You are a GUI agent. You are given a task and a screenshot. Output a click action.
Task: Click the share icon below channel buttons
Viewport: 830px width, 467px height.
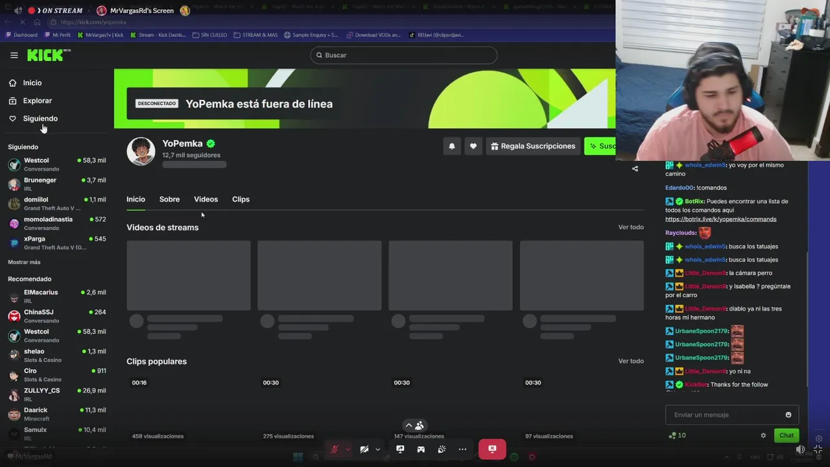(635, 169)
